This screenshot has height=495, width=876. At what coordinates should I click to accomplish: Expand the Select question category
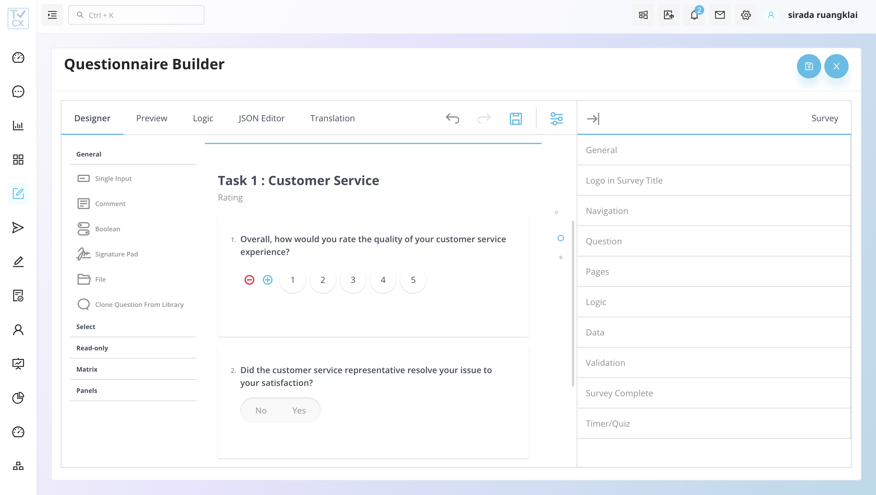pos(86,327)
